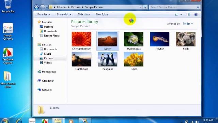Launch Internet Explorer from the taskbar
The width and height of the screenshot is (218, 123).
pos(19,121)
